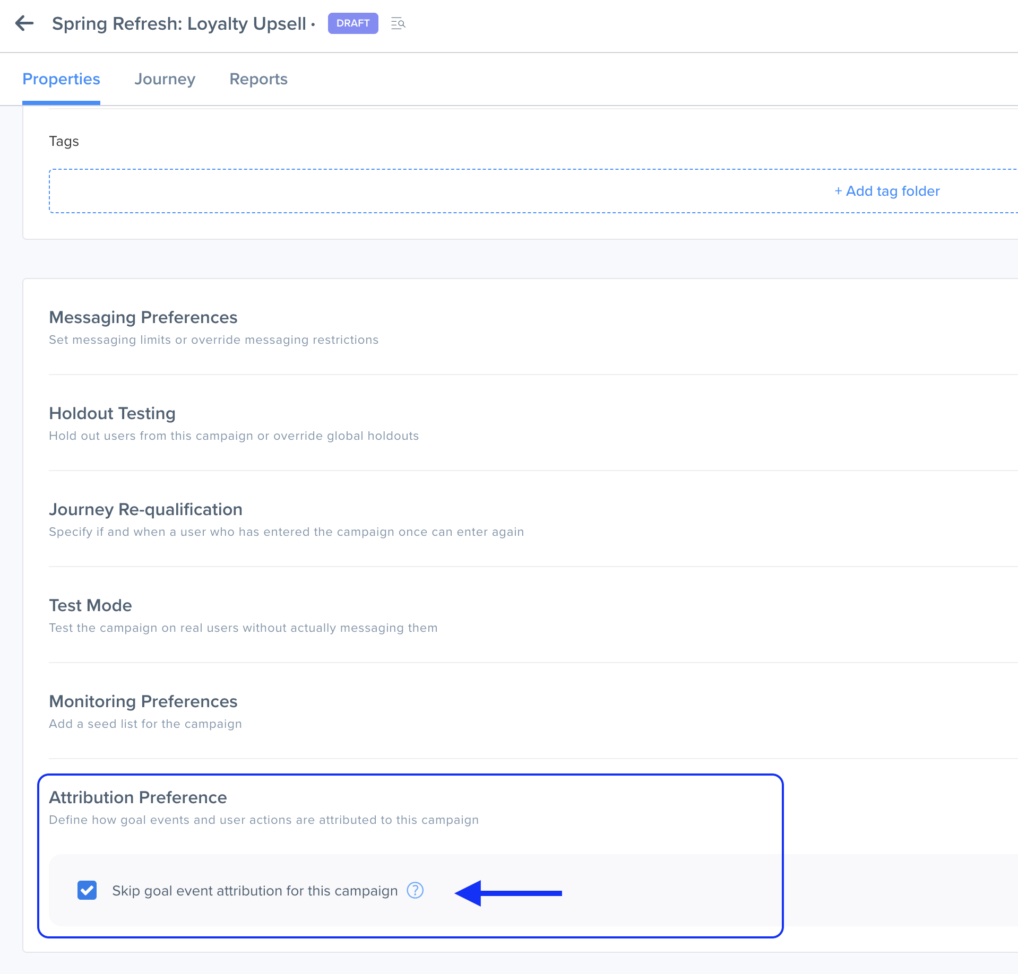Click the DRAFT status badge
The width and height of the screenshot is (1018, 974).
click(353, 23)
